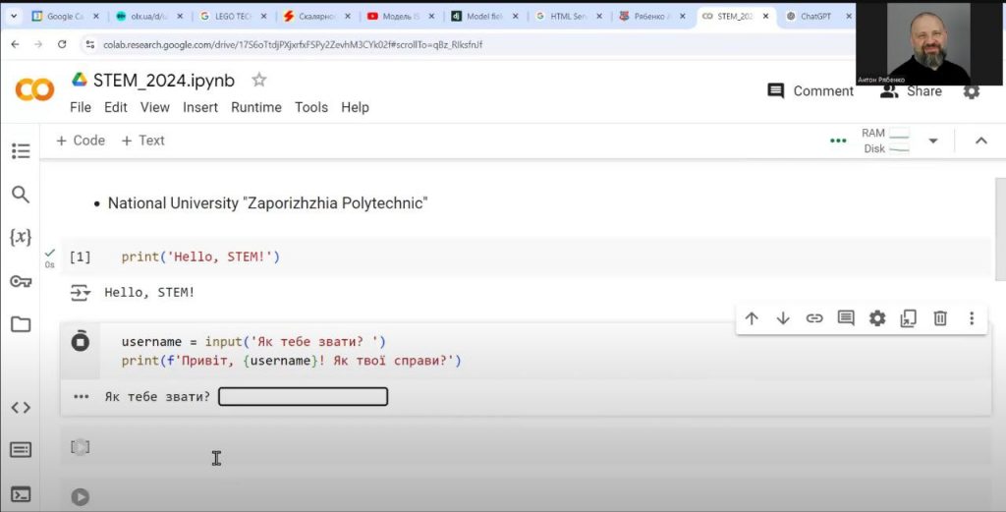This screenshot has width=1006, height=512.
Task: Add a new cell with + Code
Action: [x=81, y=141]
